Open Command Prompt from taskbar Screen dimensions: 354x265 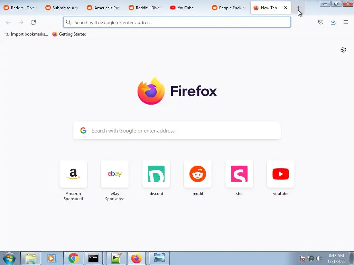93,258
